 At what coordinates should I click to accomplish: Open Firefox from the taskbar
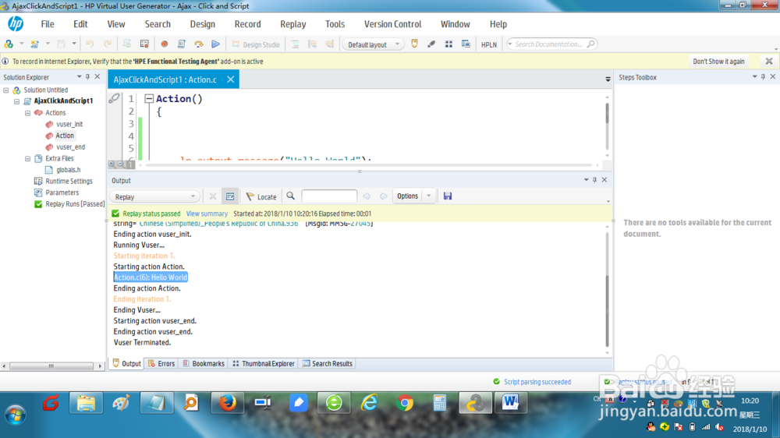[x=227, y=403]
